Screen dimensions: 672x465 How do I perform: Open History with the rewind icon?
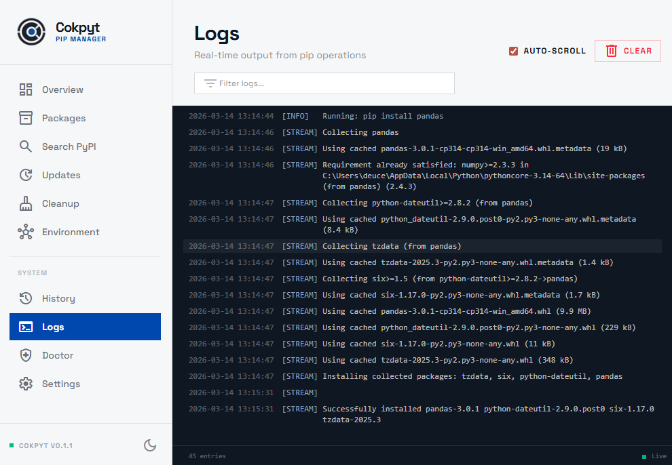(26, 298)
